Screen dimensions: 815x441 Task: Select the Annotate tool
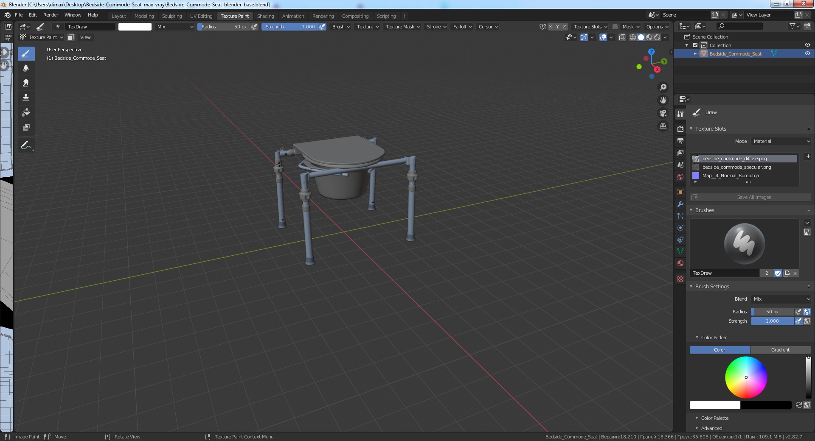26,145
